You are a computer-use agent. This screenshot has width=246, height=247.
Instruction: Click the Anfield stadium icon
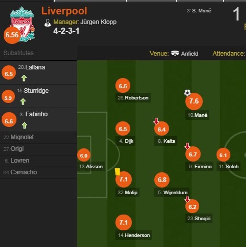(175, 53)
